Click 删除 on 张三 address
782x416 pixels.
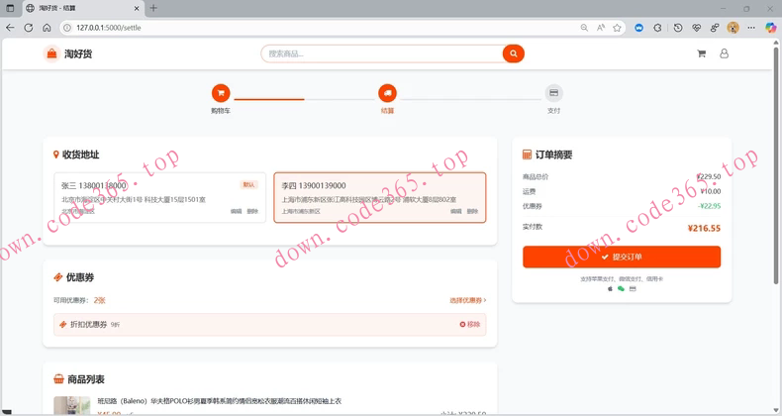[252, 212]
